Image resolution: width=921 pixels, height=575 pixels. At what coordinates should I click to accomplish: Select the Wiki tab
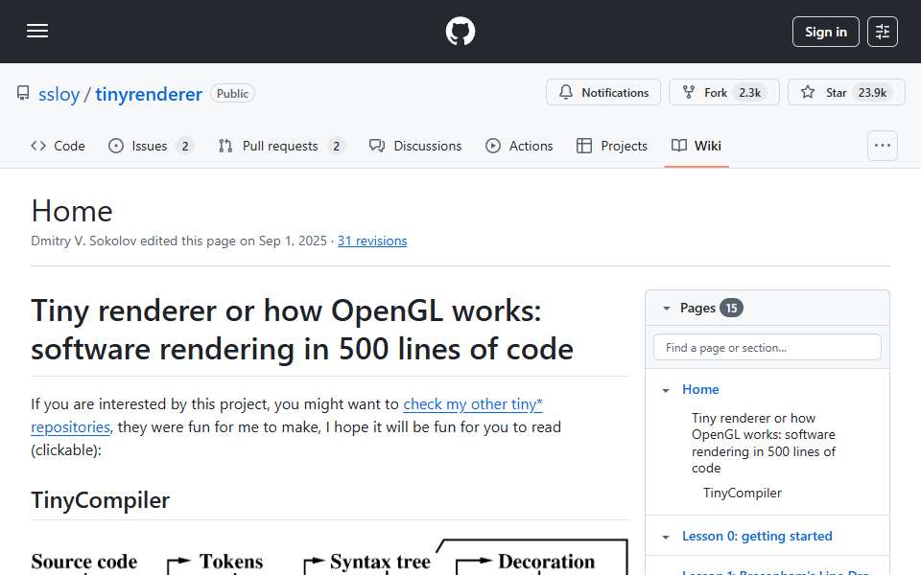coord(697,146)
